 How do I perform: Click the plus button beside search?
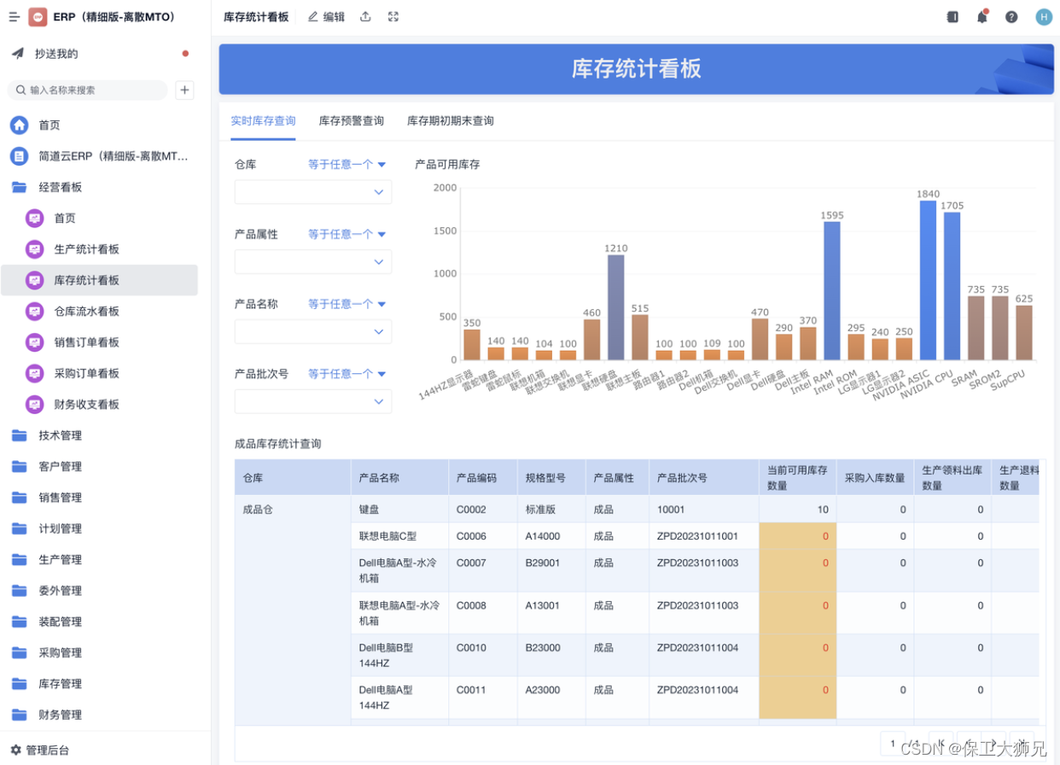[x=184, y=90]
